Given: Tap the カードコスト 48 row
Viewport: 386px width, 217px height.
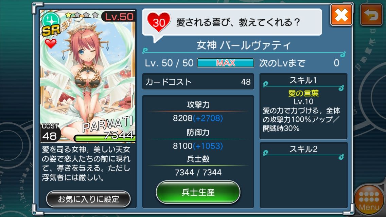Looking at the screenshot, I should click(x=198, y=82).
